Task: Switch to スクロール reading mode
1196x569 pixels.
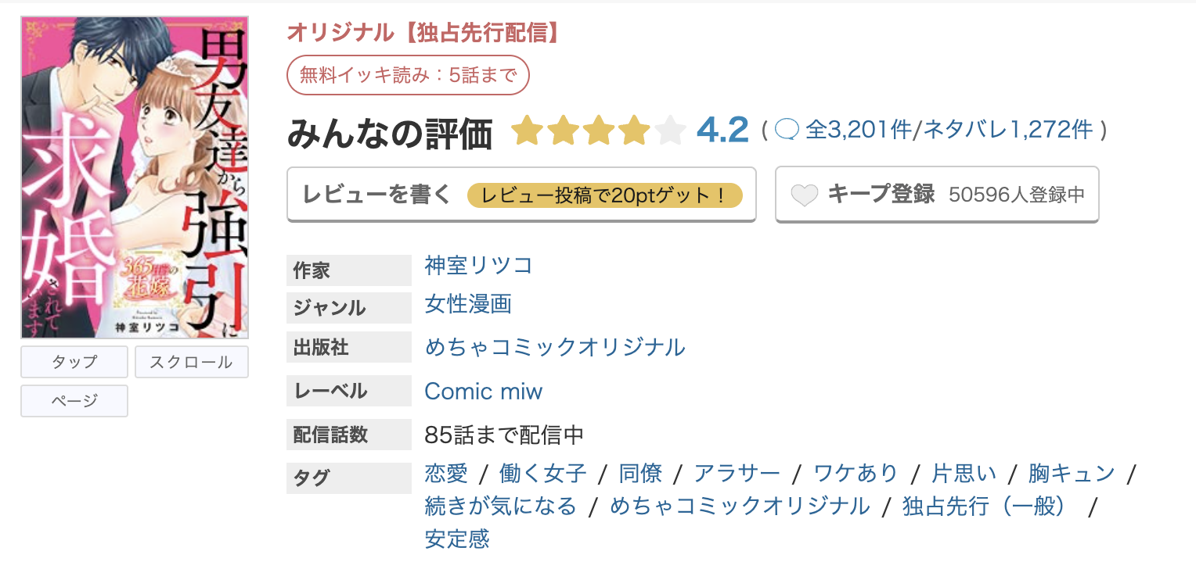Action: click(191, 361)
